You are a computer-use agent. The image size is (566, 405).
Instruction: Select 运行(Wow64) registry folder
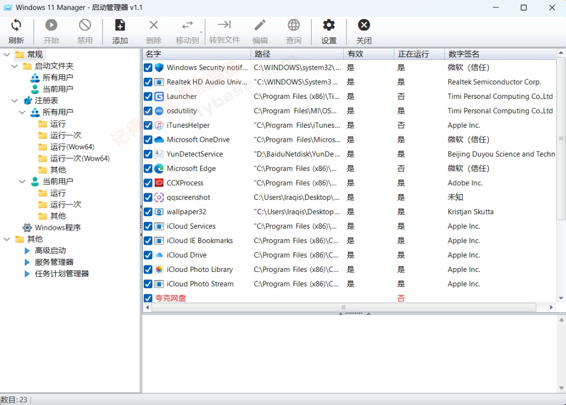72,147
